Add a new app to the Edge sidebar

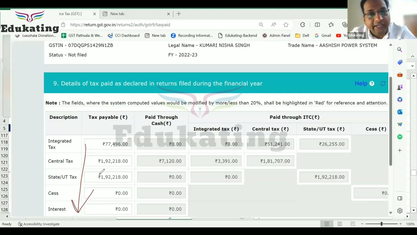[400, 150]
